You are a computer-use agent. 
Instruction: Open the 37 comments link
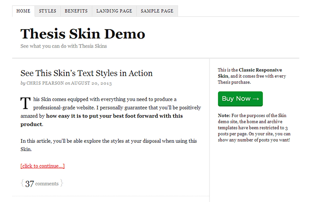point(42,183)
